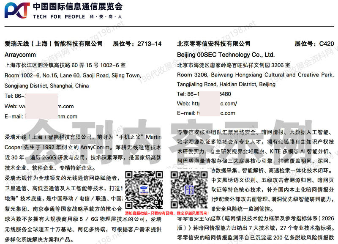
Task: Click the left QR code with blue logo
Action: click(x=144, y=190)
